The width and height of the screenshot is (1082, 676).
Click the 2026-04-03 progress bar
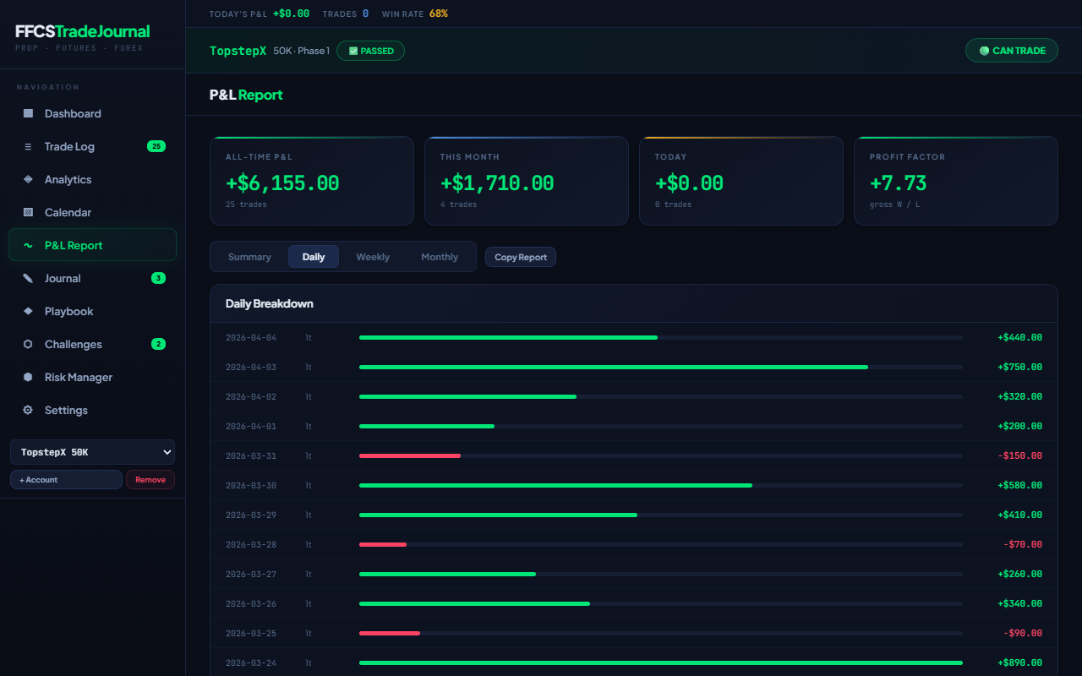pyautogui.click(x=661, y=367)
